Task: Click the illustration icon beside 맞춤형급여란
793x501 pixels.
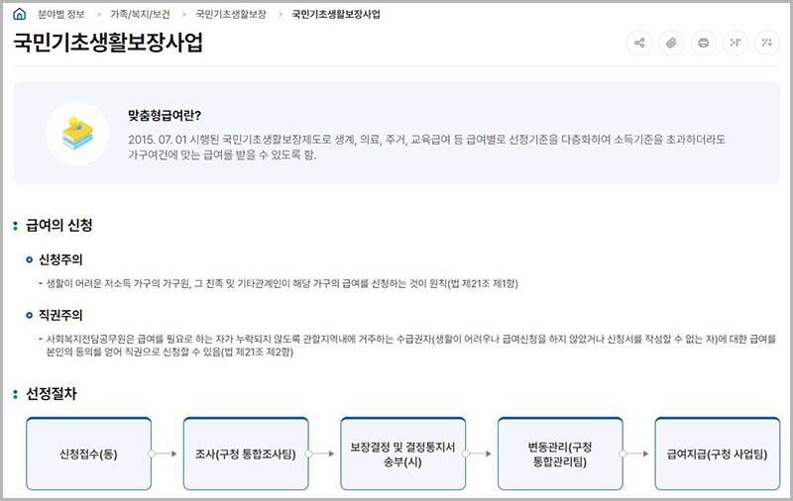Action: [x=77, y=134]
